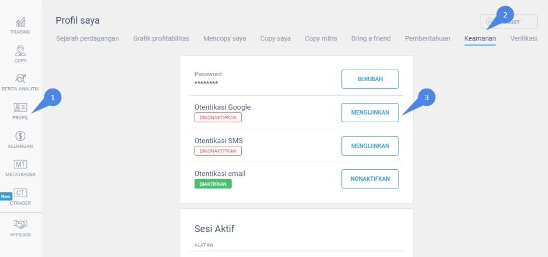Screen dimensions: 548x257
Task: Click the masked Password value
Action: click(206, 83)
